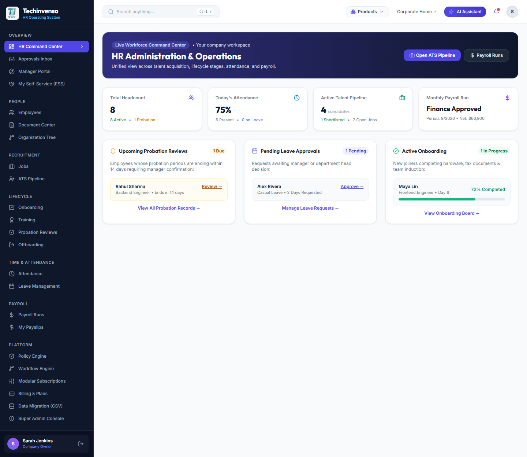Click the Techinvenso logo icon
The height and width of the screenshot is (457, 527).
coord(12,13)
